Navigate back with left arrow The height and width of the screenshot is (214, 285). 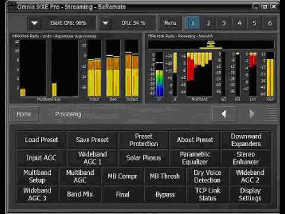224,114
